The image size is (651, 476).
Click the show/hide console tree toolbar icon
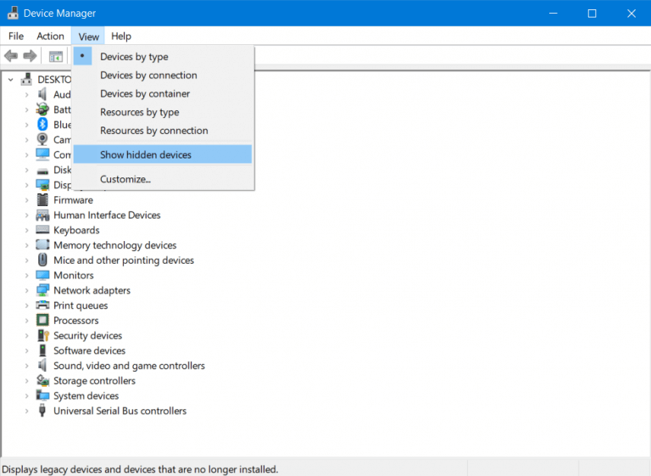click(56, 56)
